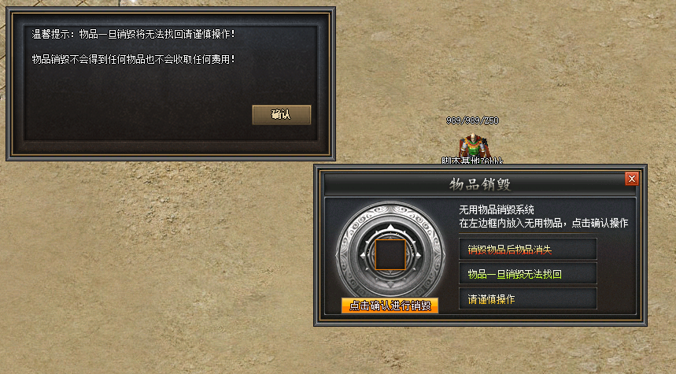Click the silver ornate ring's top spike ornament
676x374 pixels.
[390, 228]
